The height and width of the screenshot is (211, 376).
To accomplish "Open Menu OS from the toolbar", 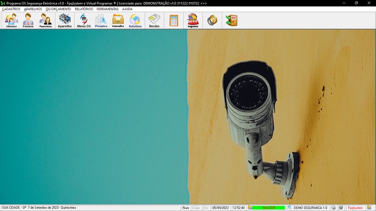I will (84, 21).
